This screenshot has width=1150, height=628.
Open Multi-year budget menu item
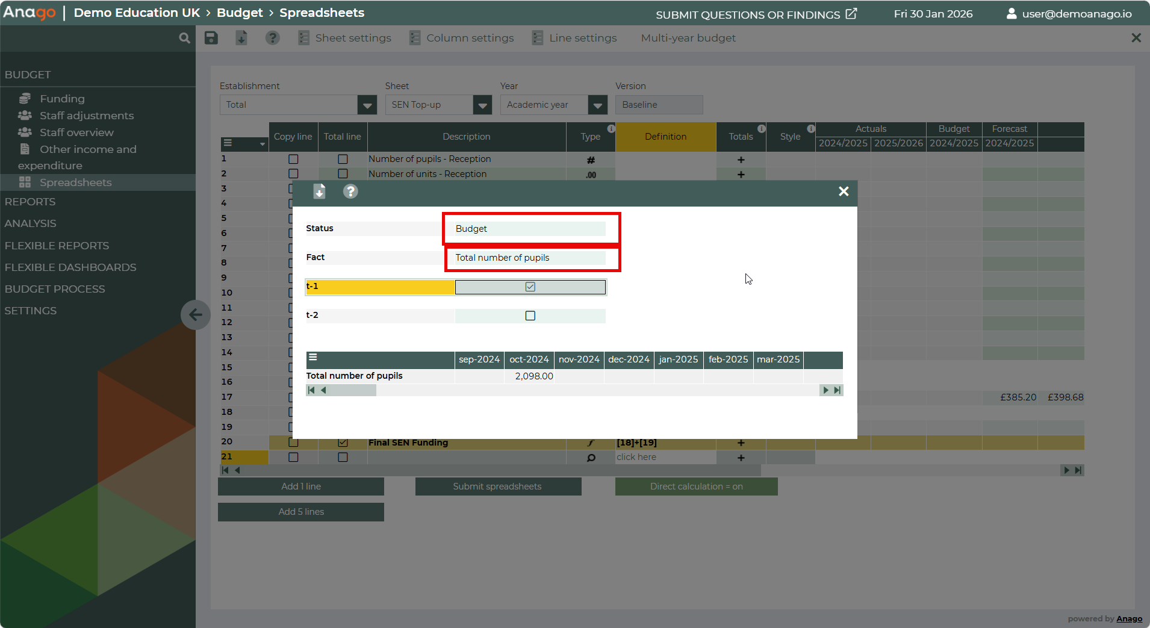(688, 38)
